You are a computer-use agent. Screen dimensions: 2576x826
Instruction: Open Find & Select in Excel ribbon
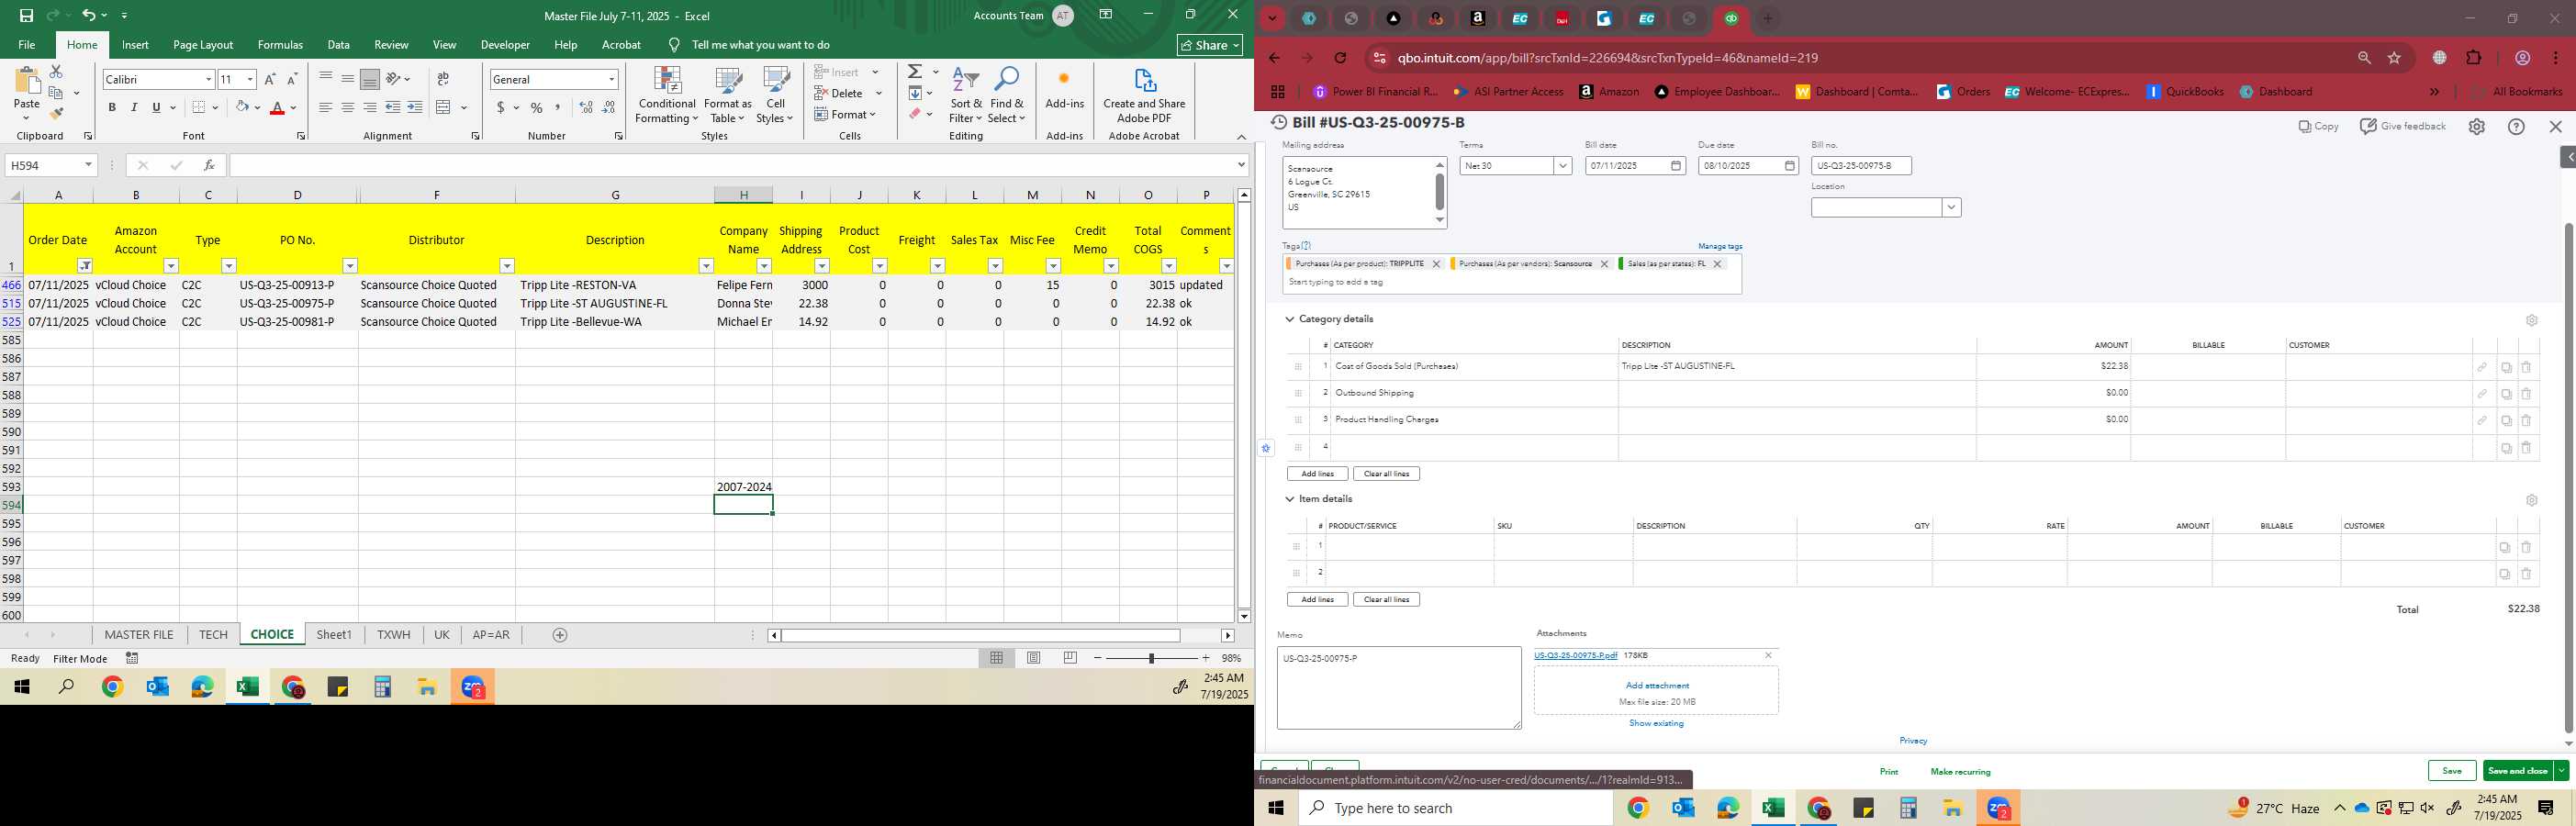click(x=1007, y=96)
